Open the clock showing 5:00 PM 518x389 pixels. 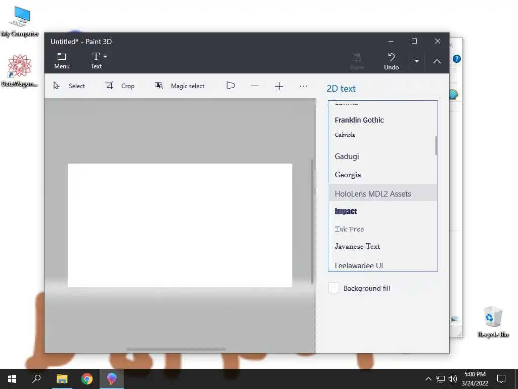pyautogui.click(x=474, y=379)
